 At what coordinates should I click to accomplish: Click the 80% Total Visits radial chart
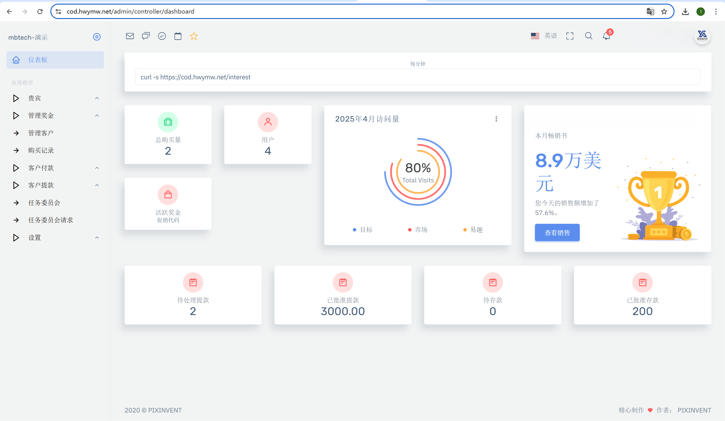pyautogui.click(x=418, y=172)
